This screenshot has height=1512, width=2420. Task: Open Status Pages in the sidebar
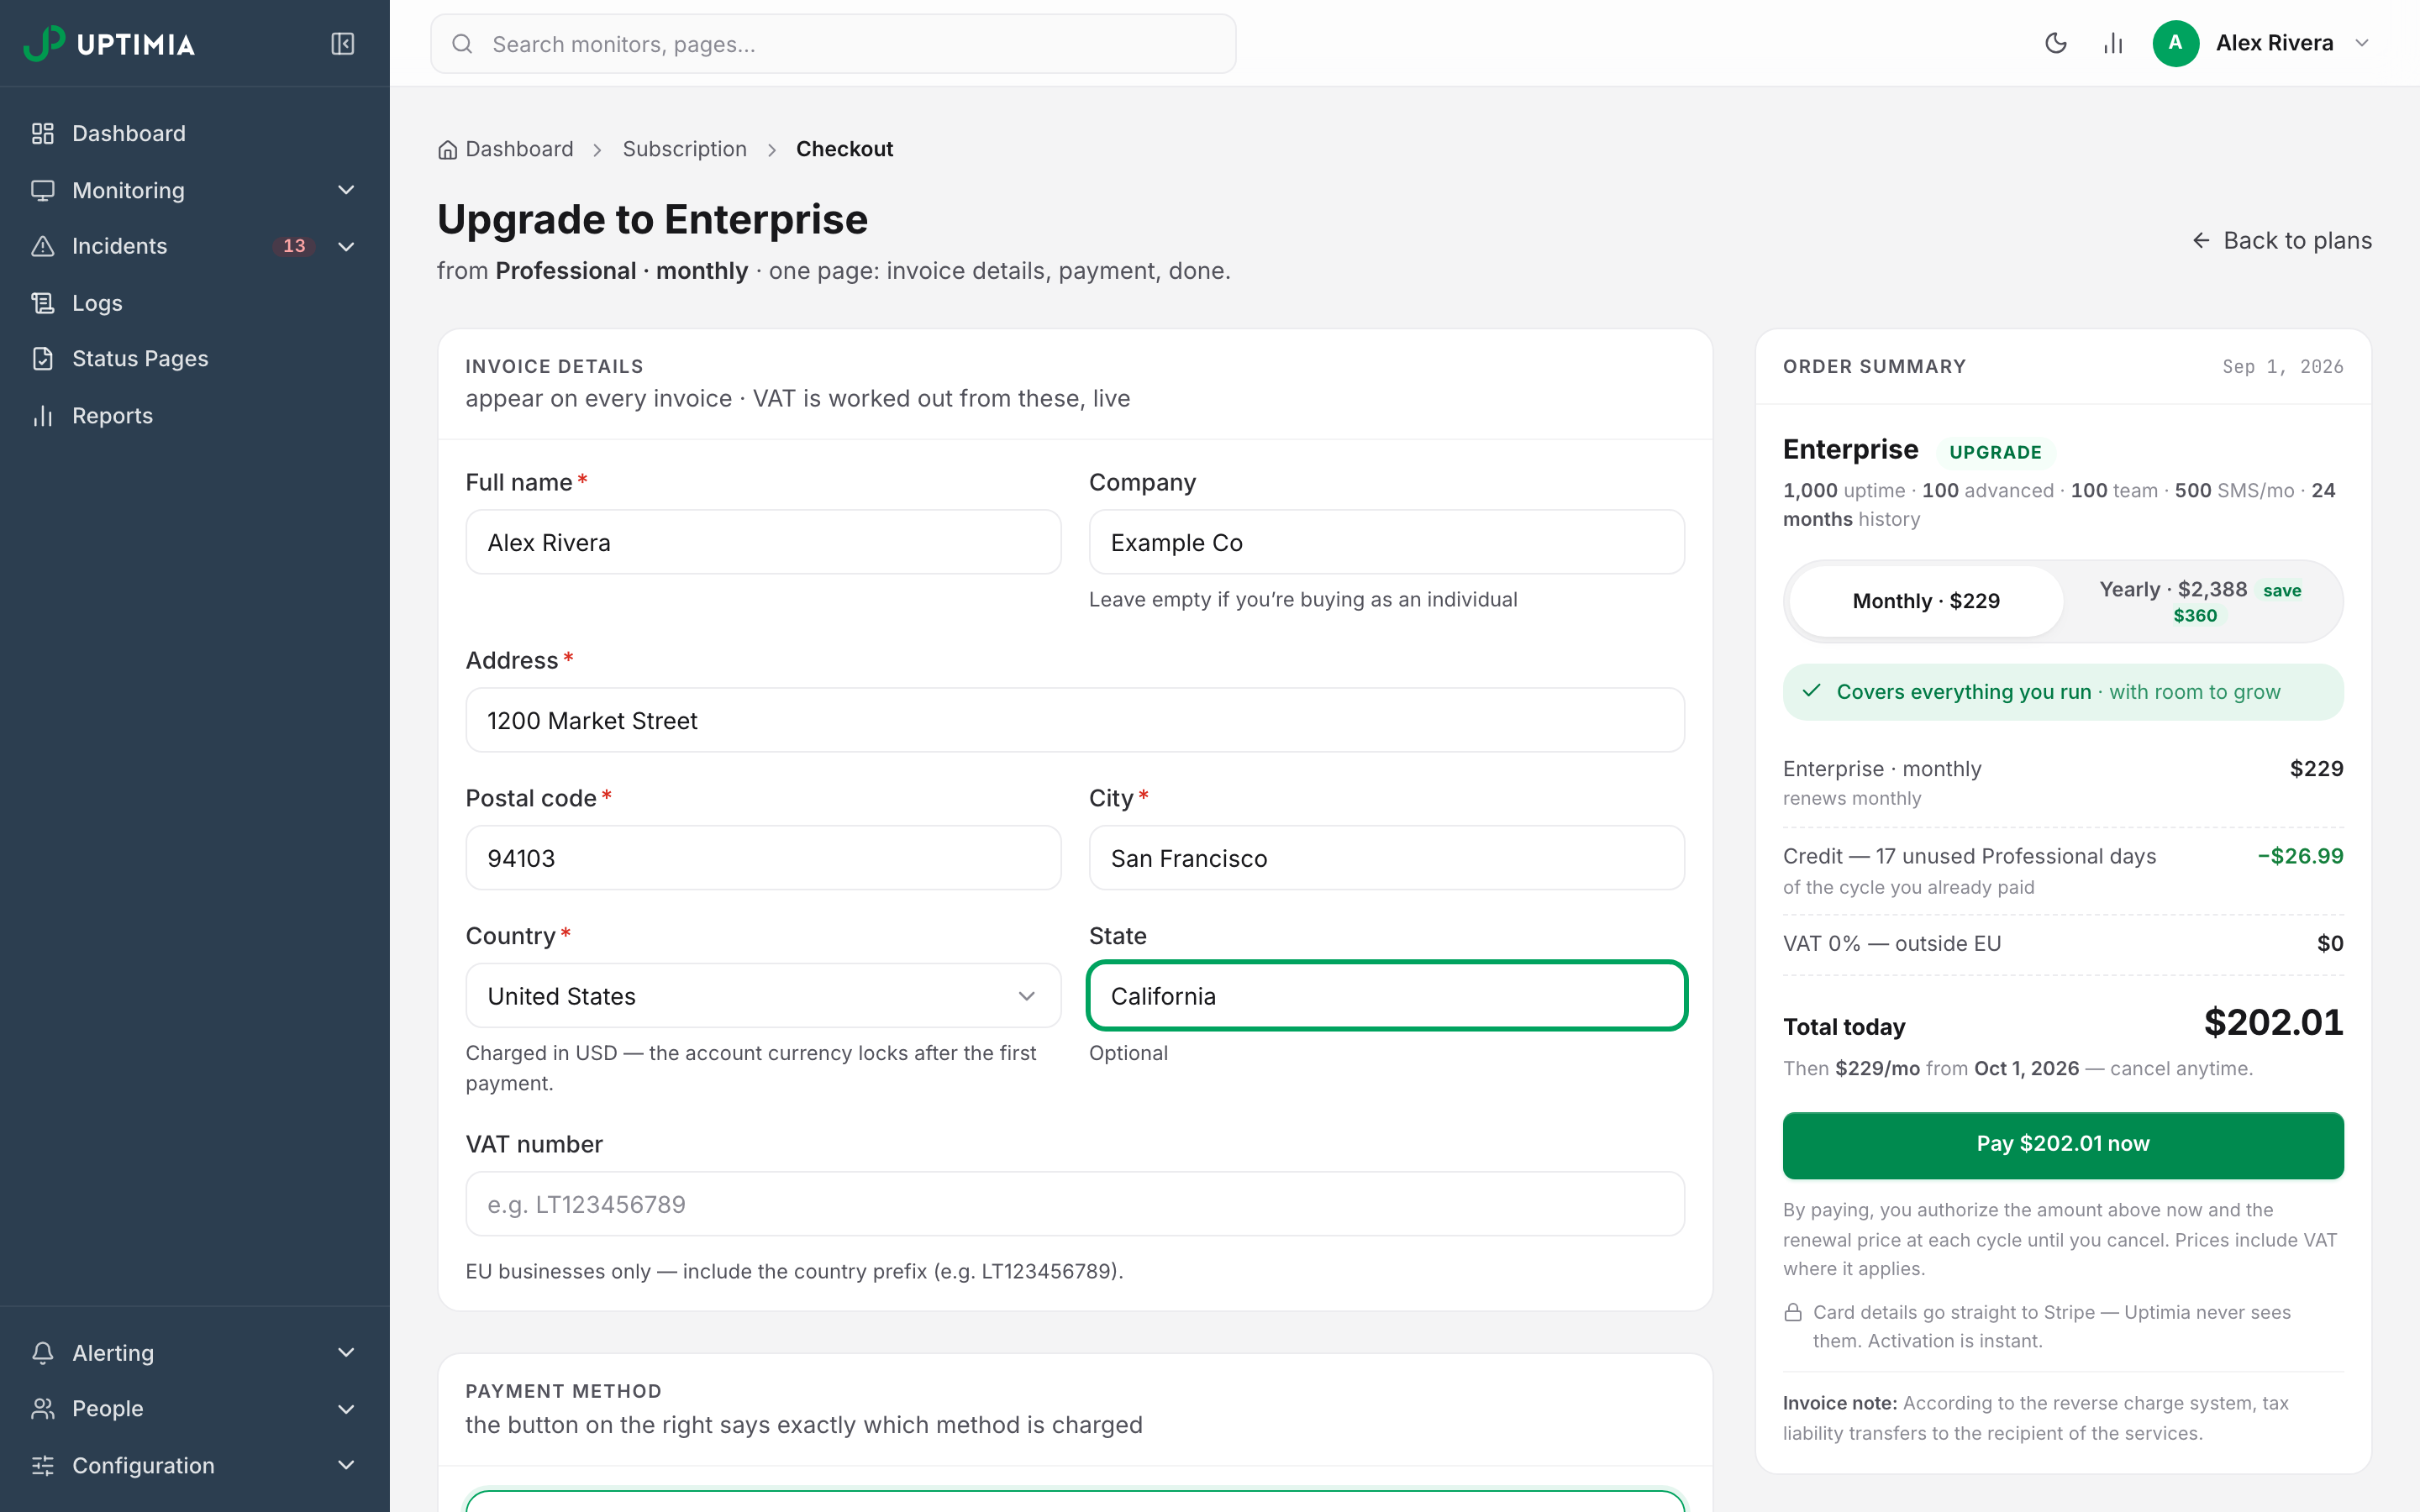click(195, 359)
